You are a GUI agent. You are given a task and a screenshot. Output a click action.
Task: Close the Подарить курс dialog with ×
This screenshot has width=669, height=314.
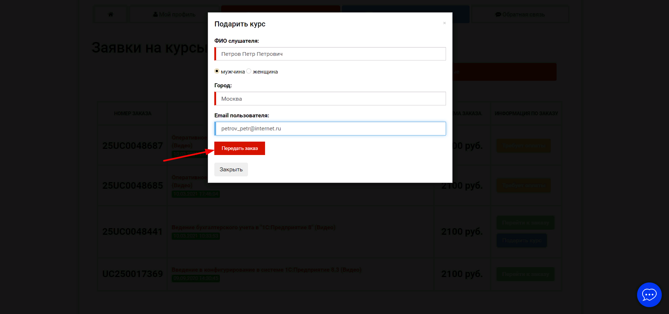(x=444, y=23)
